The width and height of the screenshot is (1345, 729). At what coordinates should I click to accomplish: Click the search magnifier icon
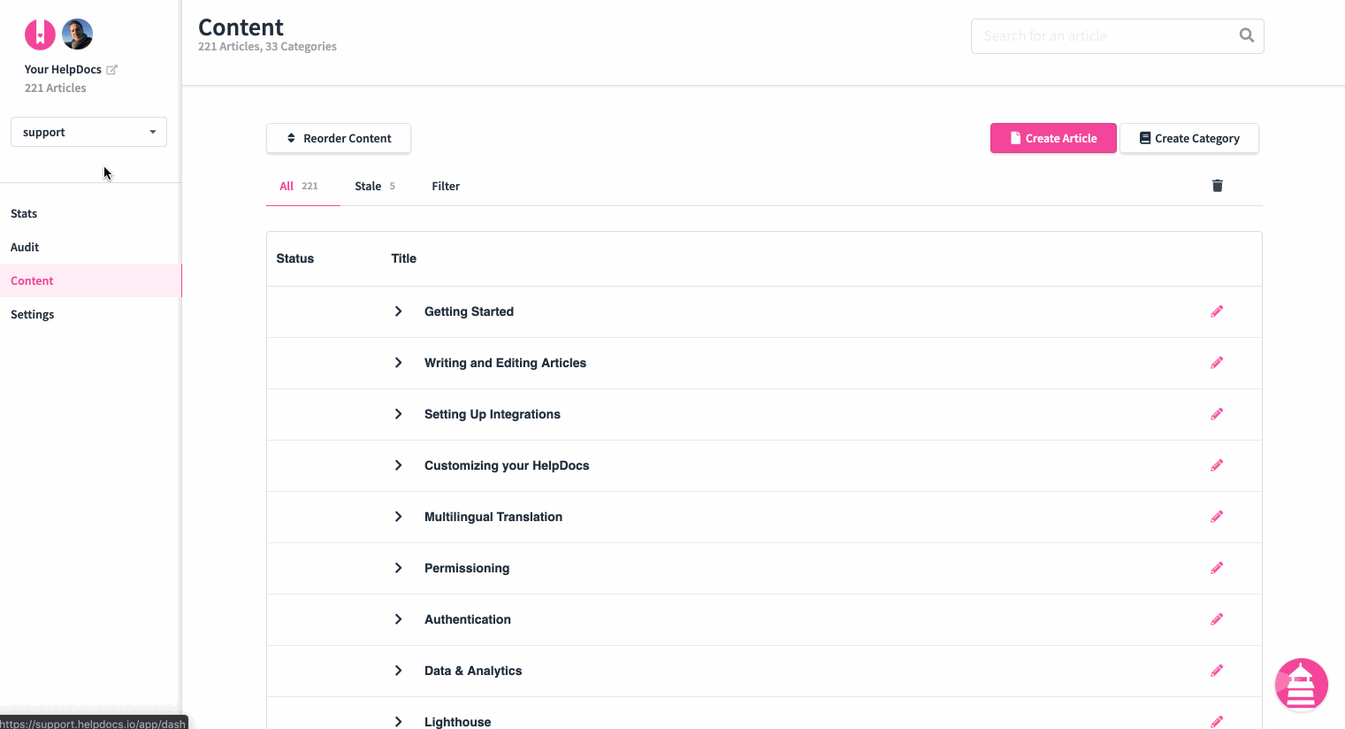click(x=1247, y=35)
